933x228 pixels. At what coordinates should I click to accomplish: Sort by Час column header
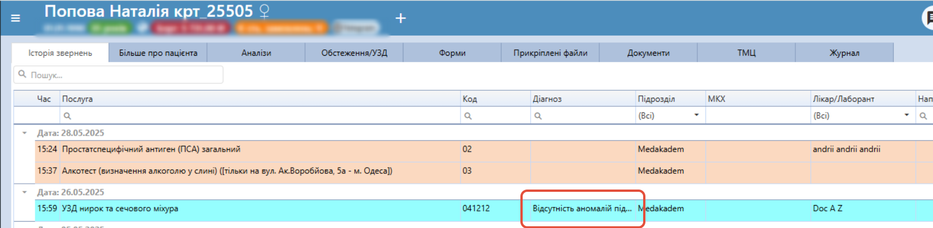coord(44,99)
